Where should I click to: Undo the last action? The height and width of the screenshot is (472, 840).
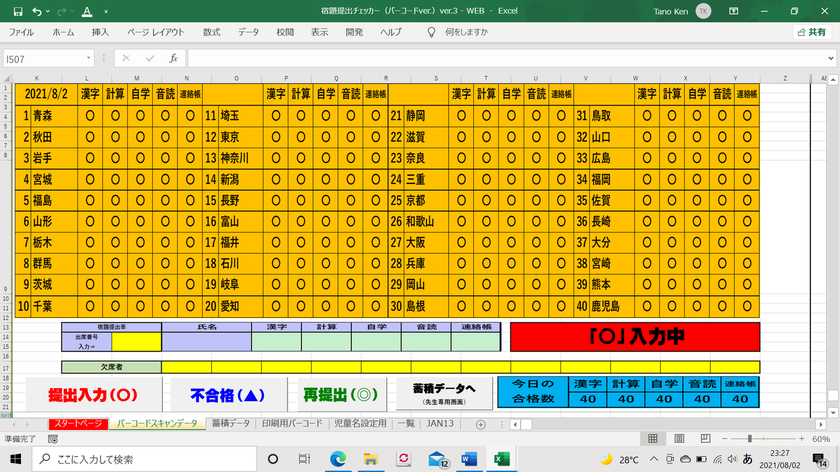36,11
